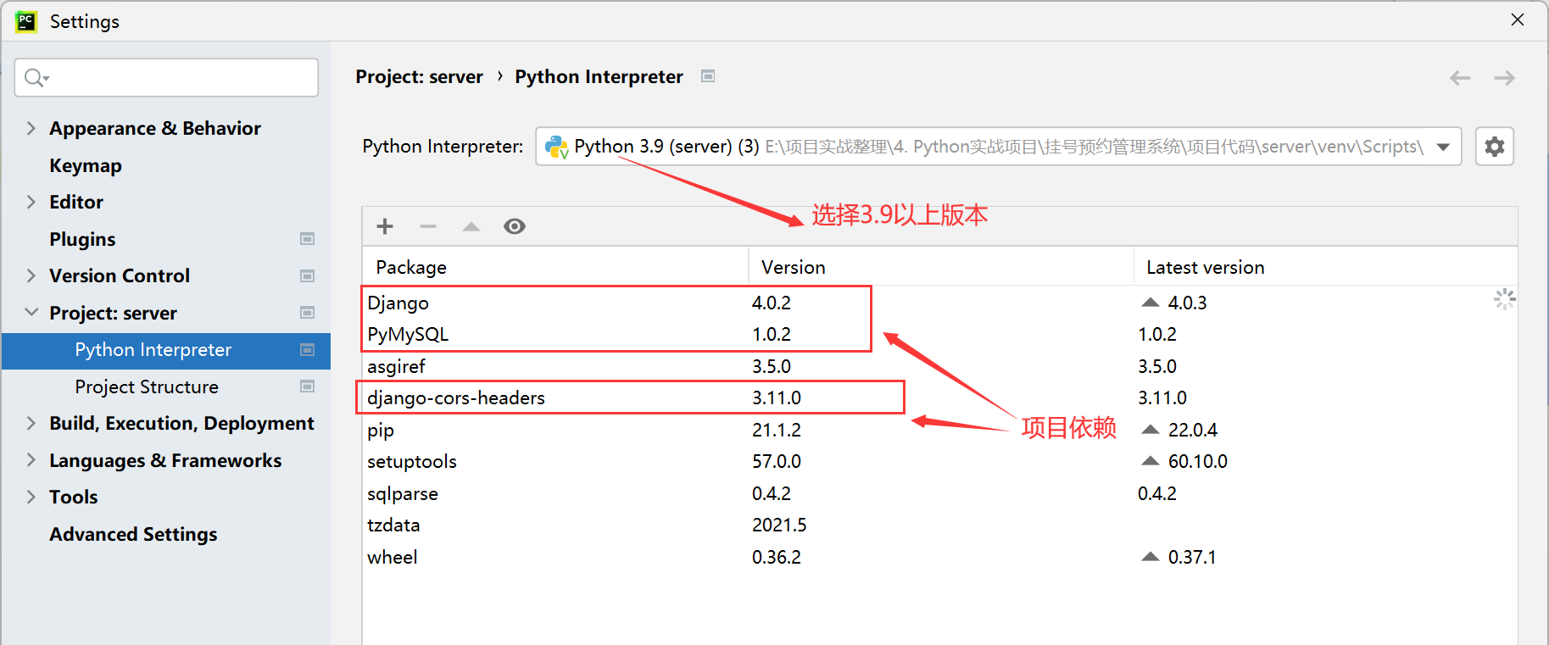Click the settings search field
Screen dimensions: 1549x645
pos(166,78)
